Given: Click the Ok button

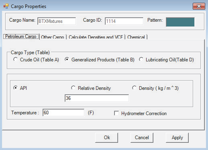Looking at the screenshot, I should point(107,138).
